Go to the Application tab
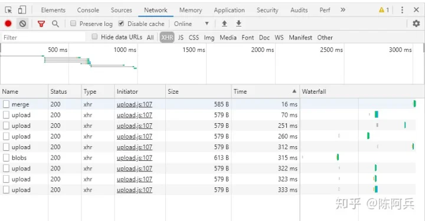Image resolution: width=425 pixels, height=221 pixels. pyautogui.click(x=229, y=10)
